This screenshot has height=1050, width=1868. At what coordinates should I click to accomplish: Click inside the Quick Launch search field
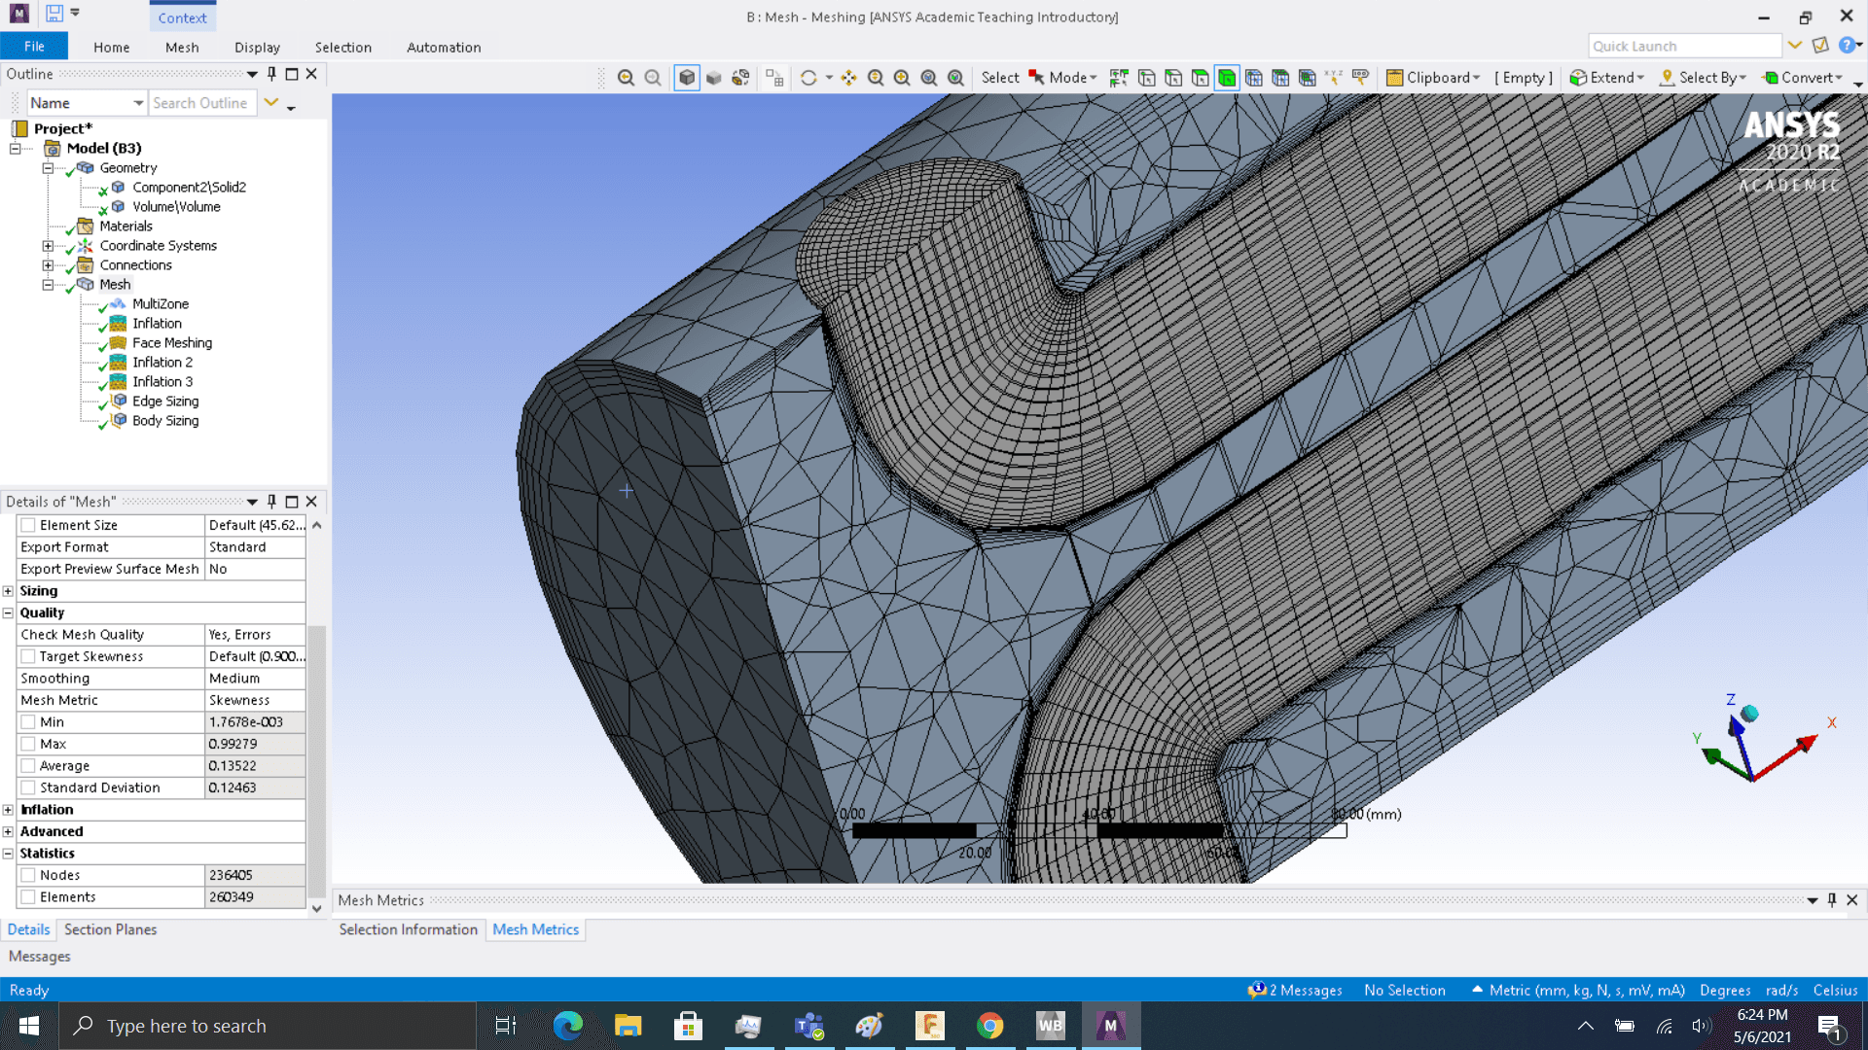pyautogui.click(x=1685, y=45)
